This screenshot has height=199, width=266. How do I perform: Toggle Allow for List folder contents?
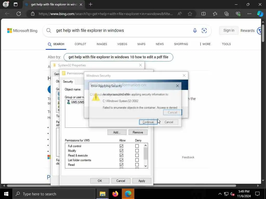(x=121, y=160)
